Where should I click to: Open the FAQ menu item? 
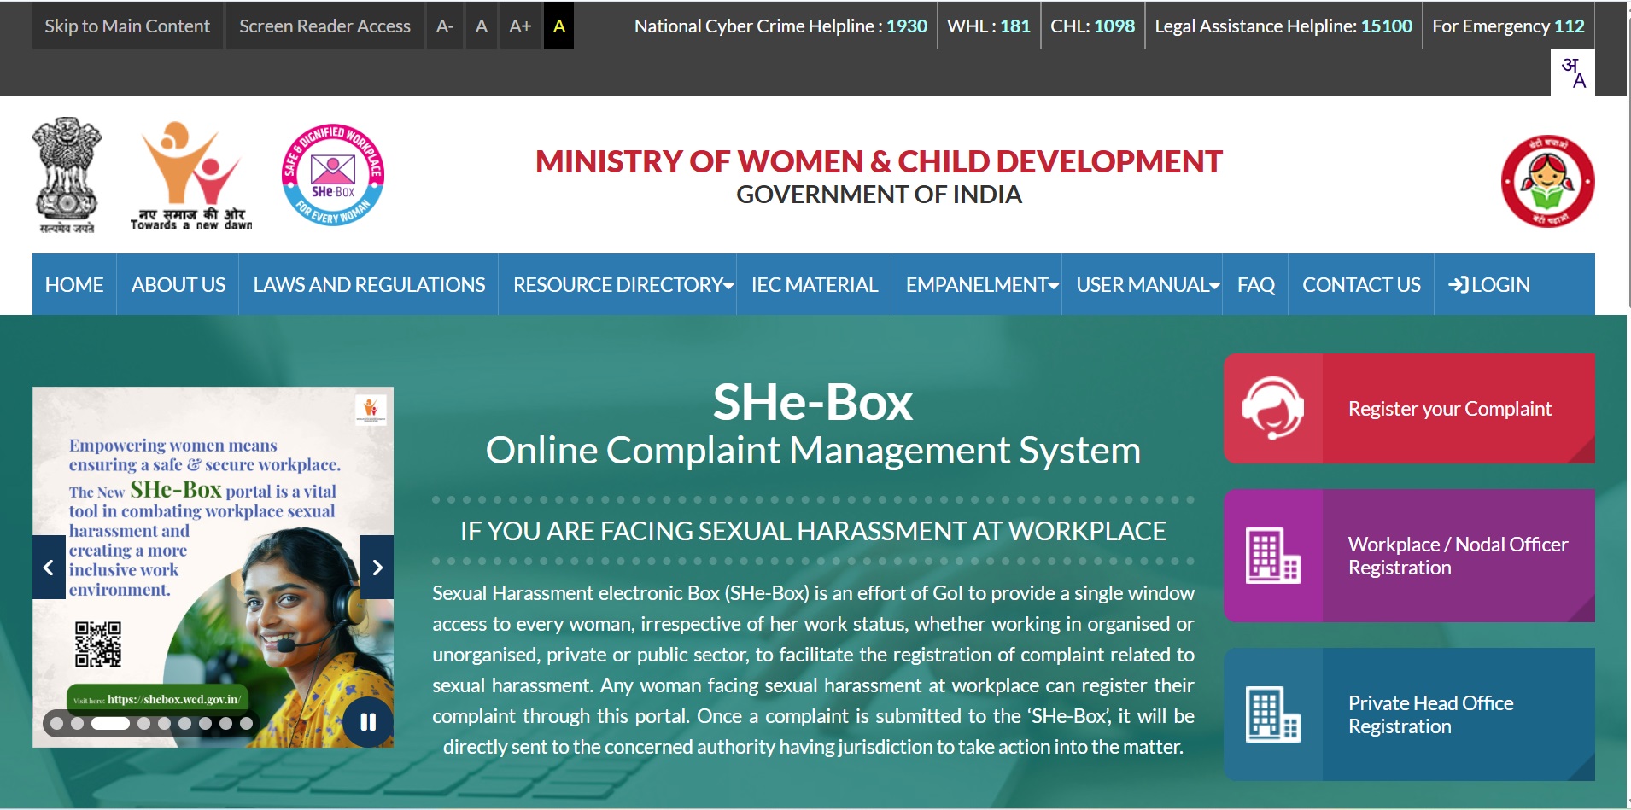tap(1256, 285)
